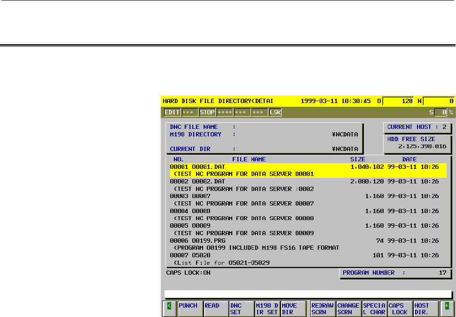
Task: Click the HARD DISK FILE DIRECTORY title
Action: click(218, 101)
